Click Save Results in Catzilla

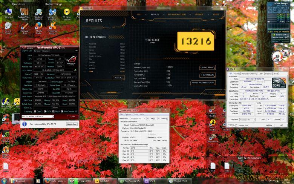207,75
